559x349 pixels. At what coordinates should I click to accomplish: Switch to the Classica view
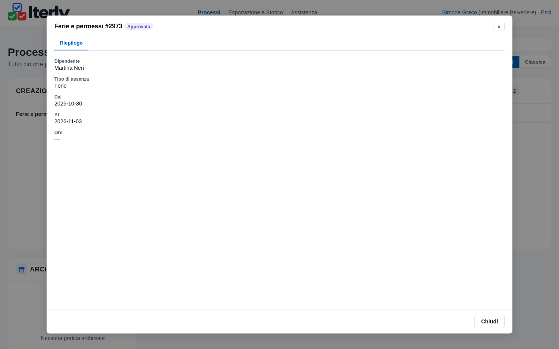click(x=535, y=62)
